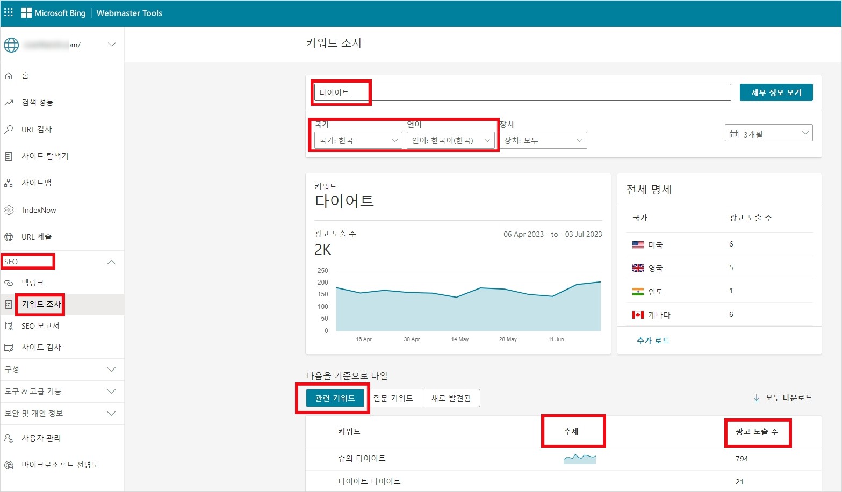842x492 pixels.
Task: Click the 세부 정보 보기 button
Action: pos(776,92)
